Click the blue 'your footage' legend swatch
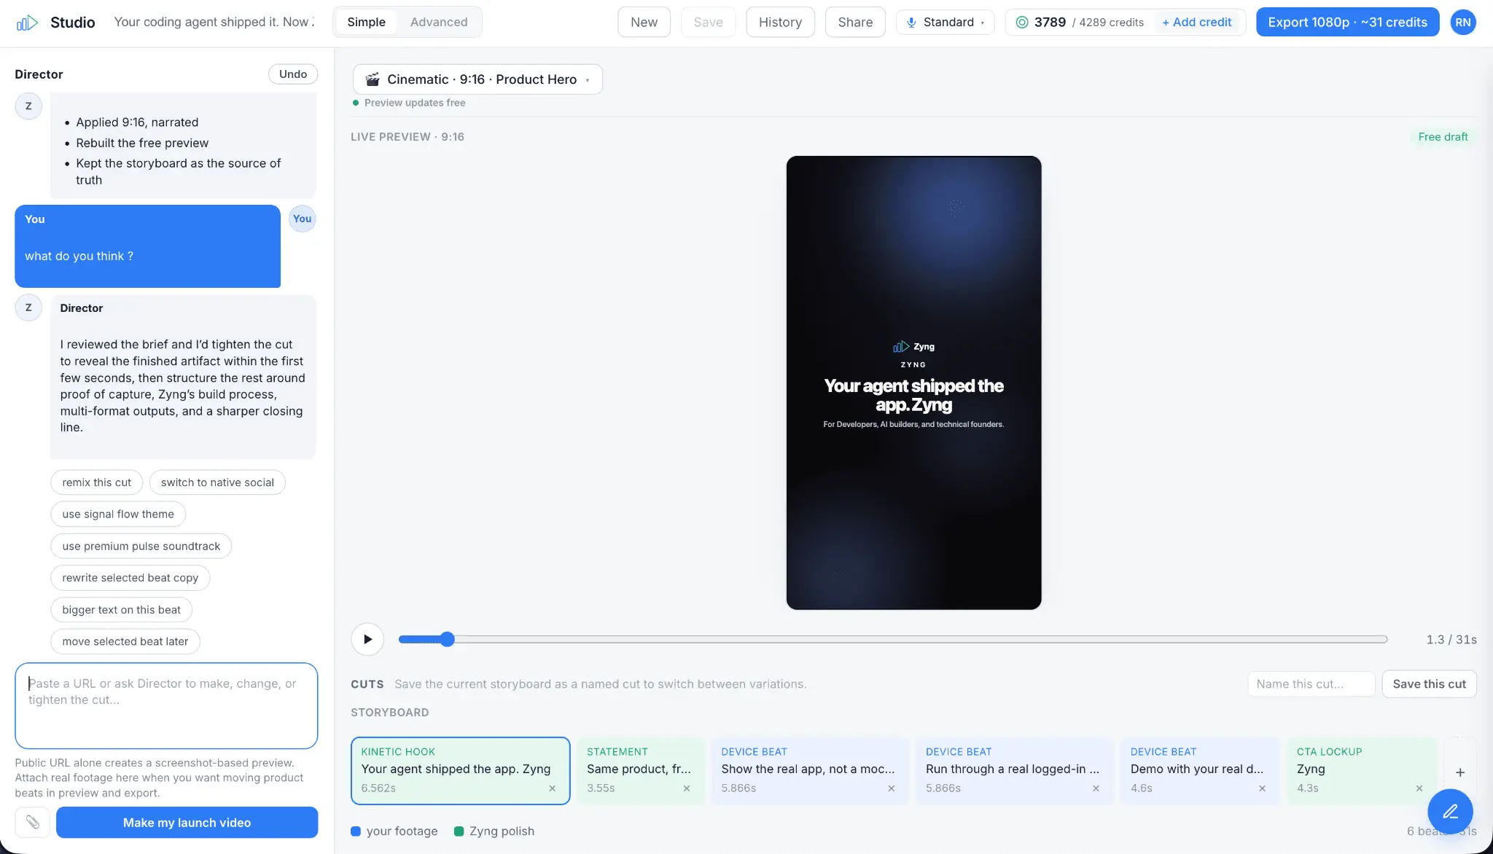This screenshot has height=854, width=1493. [x=356, y=831]
